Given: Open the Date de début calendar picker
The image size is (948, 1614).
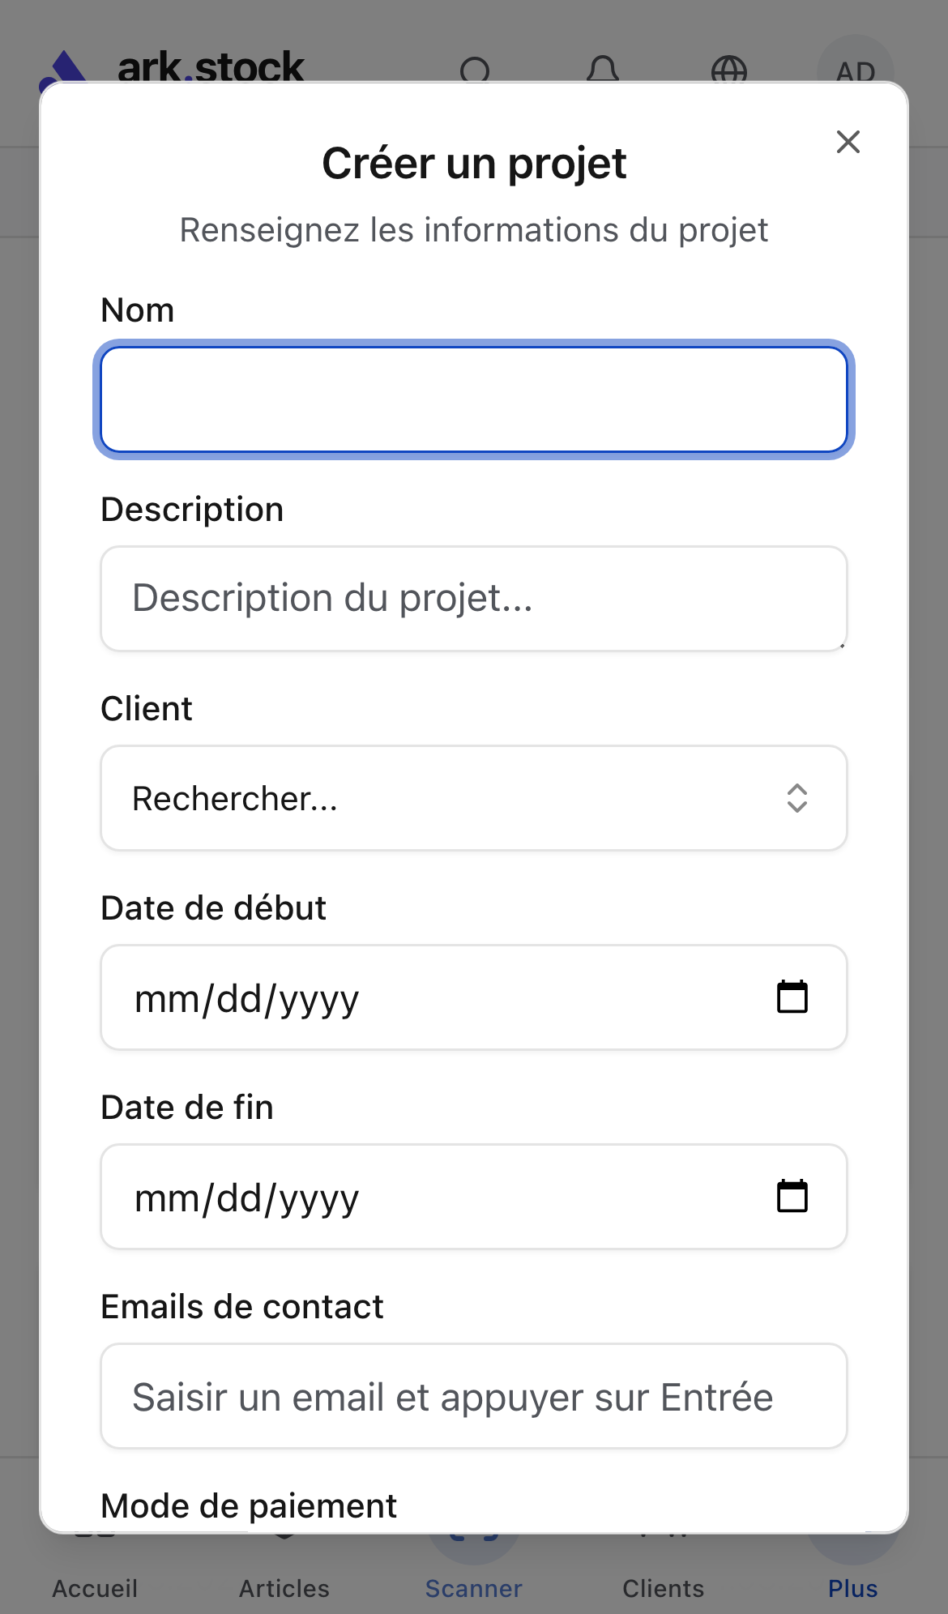Looking at the screenshot, I should 792,997.
